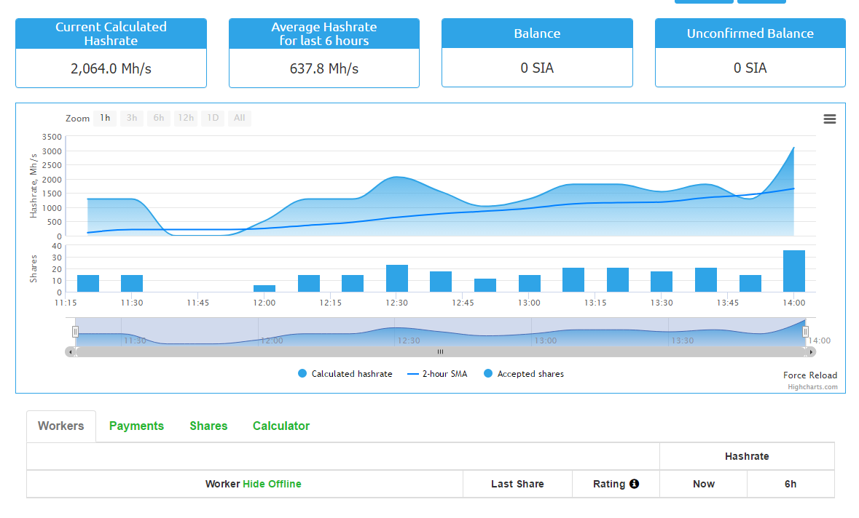Viewport: 859px width, 518px height.
Task: Click the 14:00 shares bar
Action: [x=793, y=271]
